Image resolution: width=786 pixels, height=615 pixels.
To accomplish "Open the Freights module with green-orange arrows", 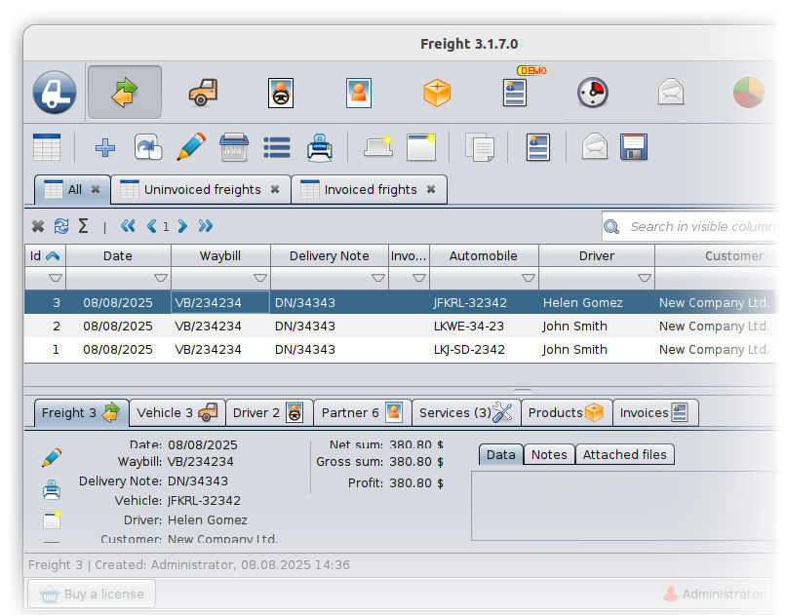I will tap(125, 93).
